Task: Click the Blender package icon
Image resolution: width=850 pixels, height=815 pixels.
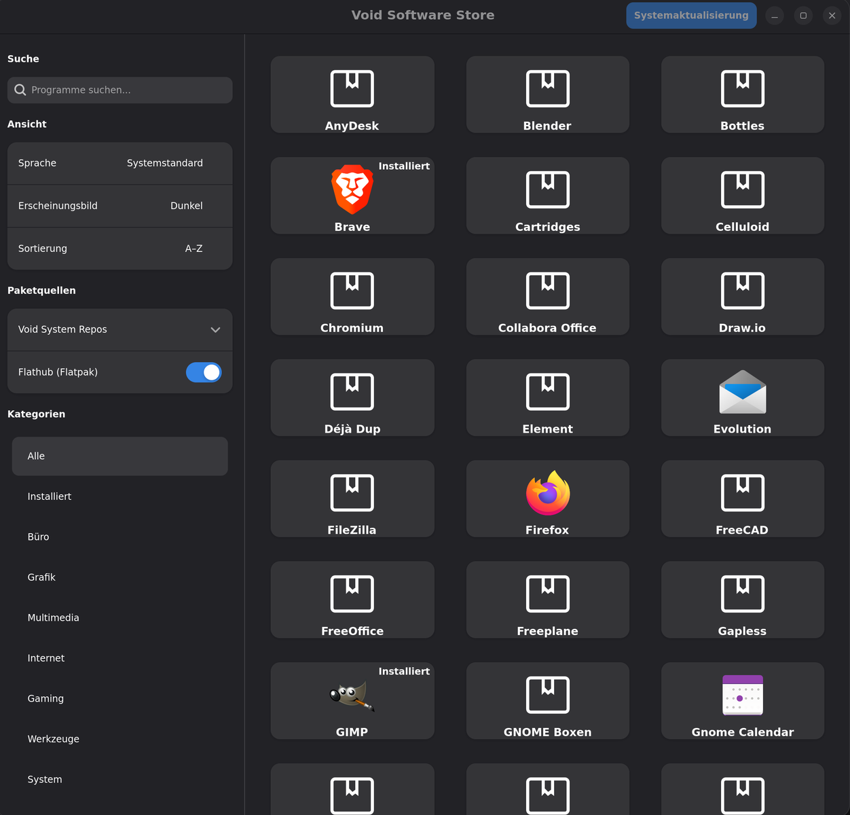Action: [x=547, y=89]
